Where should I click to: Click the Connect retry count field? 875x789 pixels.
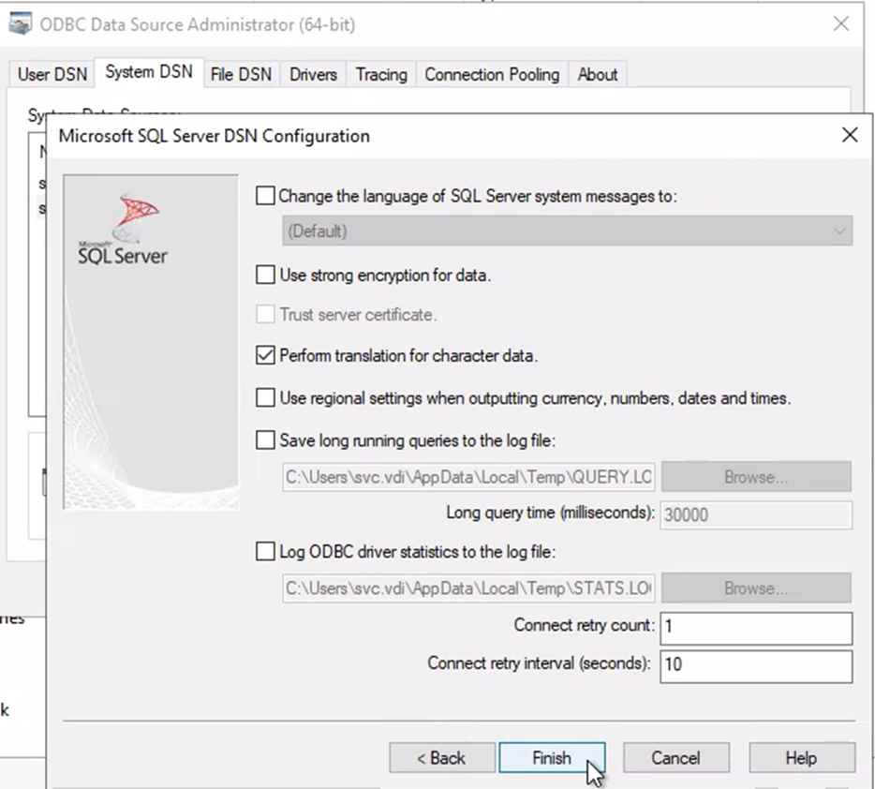755,627
